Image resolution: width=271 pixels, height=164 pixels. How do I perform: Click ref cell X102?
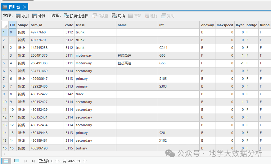pyautogui.click(x=179, y=140)
